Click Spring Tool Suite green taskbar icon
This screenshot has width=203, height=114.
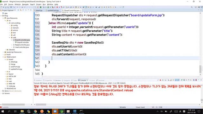tap(62, 111)
